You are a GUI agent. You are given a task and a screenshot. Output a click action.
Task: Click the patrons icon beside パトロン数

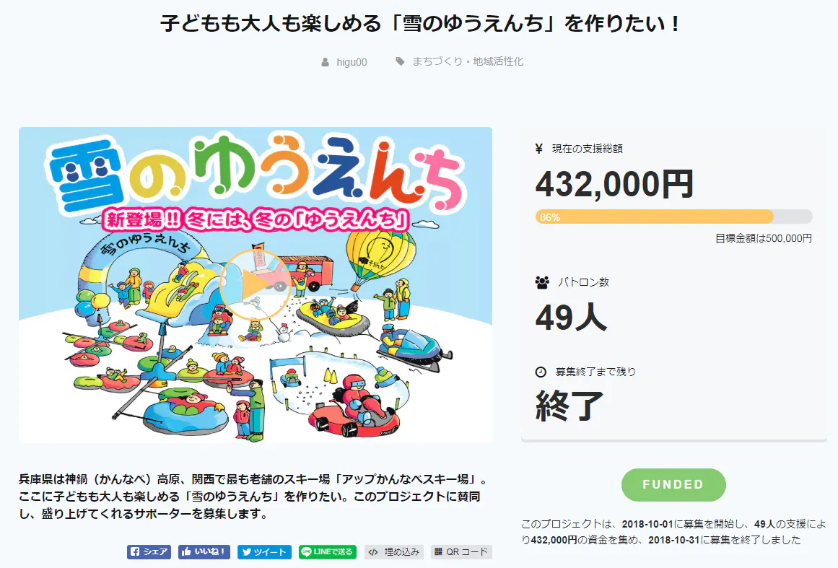[x=542, y=282]
